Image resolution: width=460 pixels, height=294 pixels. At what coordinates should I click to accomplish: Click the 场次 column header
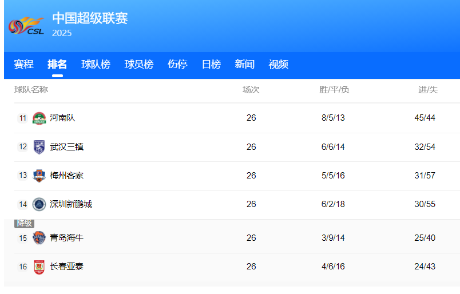[251, 90]
